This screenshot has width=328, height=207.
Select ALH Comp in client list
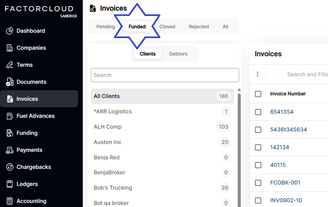tap(162, 127)
